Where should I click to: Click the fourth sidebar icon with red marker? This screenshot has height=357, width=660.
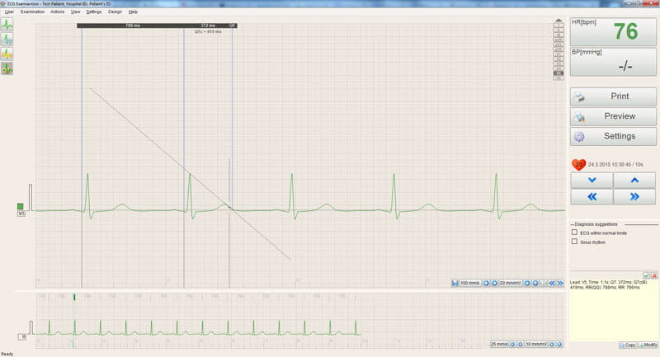pos(7,68)
